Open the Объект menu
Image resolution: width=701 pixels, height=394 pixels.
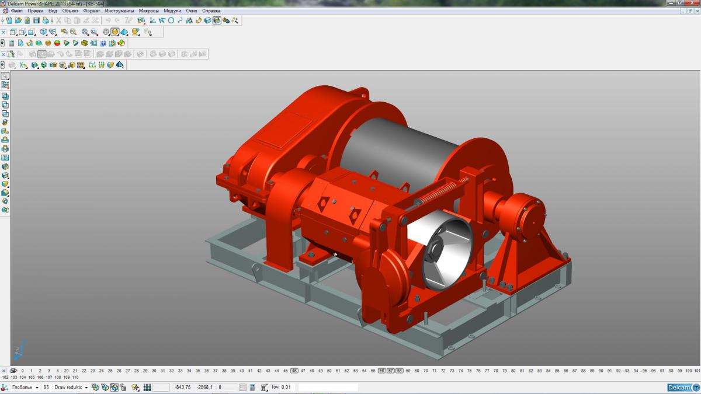pos(71,11)
